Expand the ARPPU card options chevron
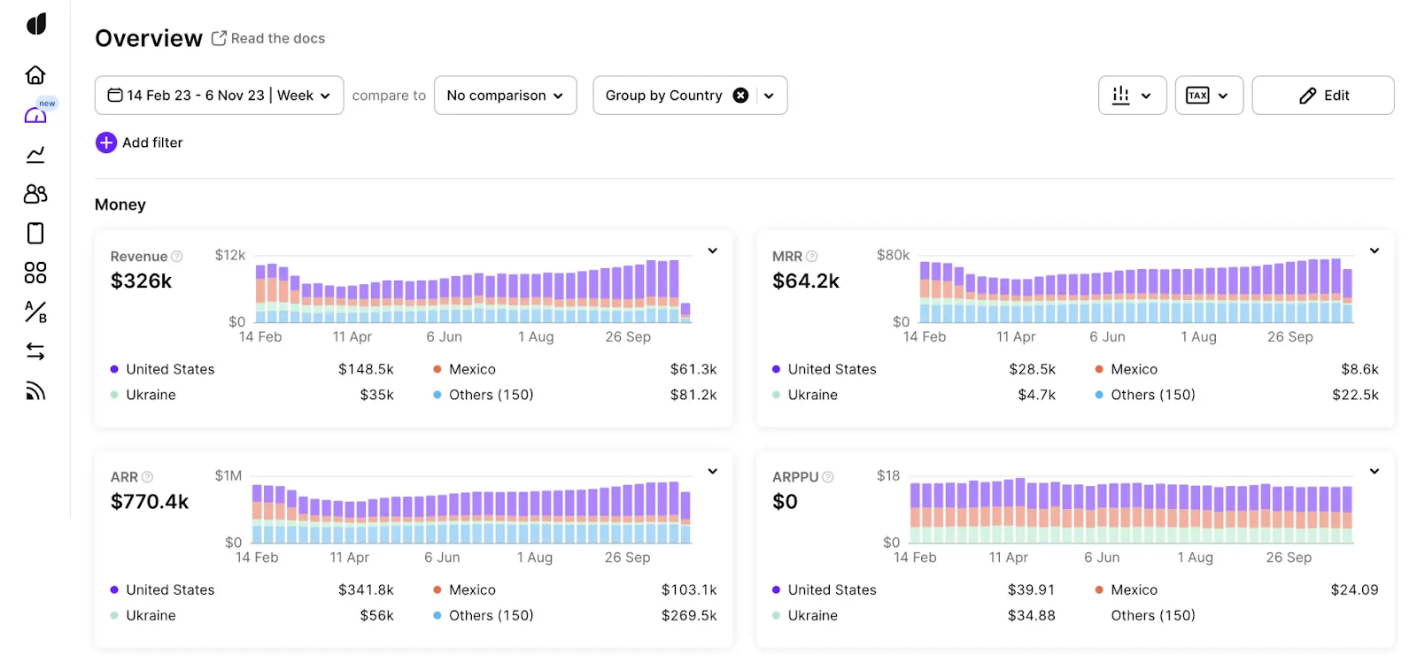1417x655 pixels. tap(1374, 472)
